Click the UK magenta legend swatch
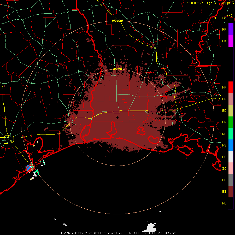The width and height of the screenshot is (235, 235). (x=231, y=41)
